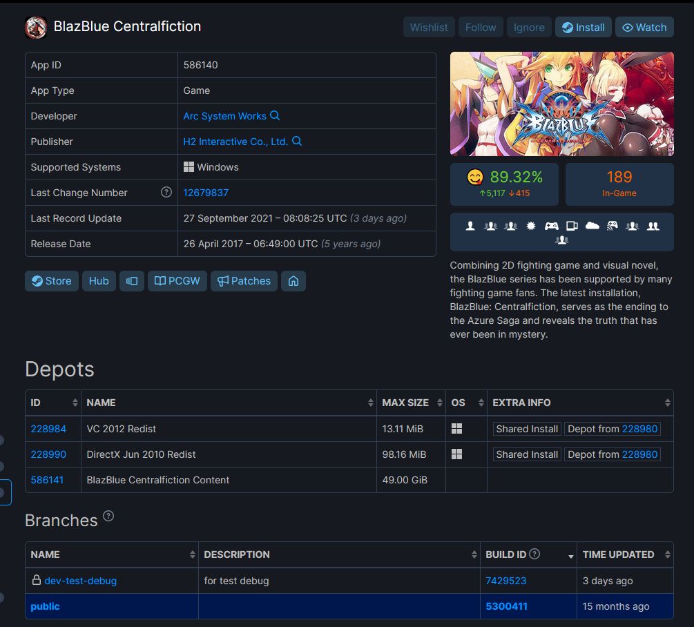The width and height of the screenshot is (694, 627).
Task: Open the home page icon button
Action: [x=293, y=281]
